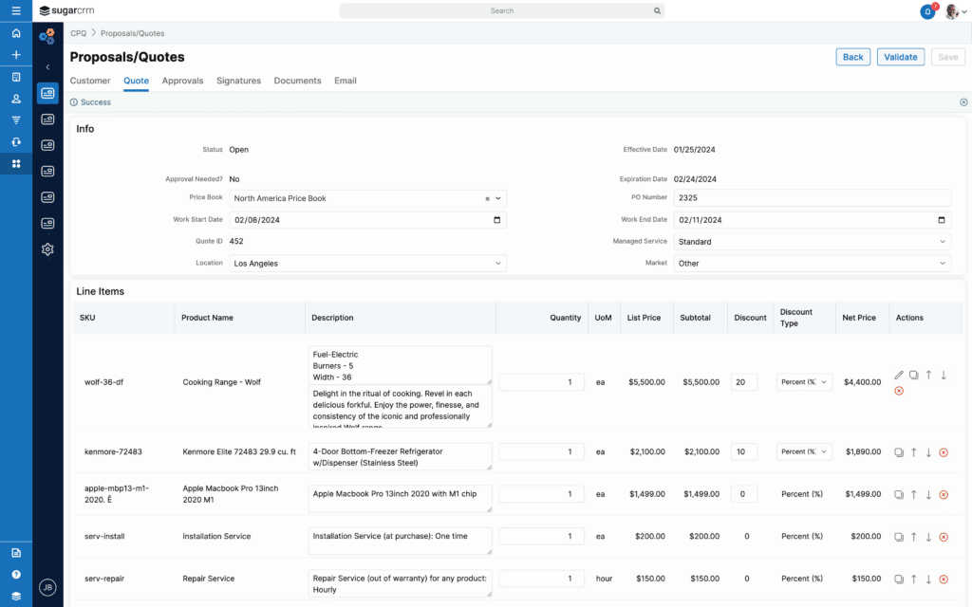Click the stacked layers icon at the sidebar bottom
Viewport: 972px width, 607px height.
pos(16,596)
